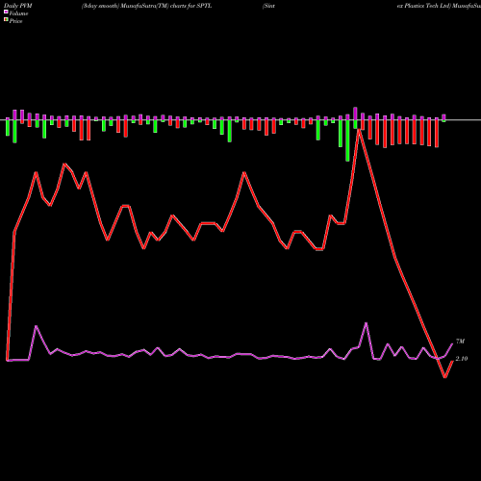Click the '2.10' price end label

[x=462, y=359]
